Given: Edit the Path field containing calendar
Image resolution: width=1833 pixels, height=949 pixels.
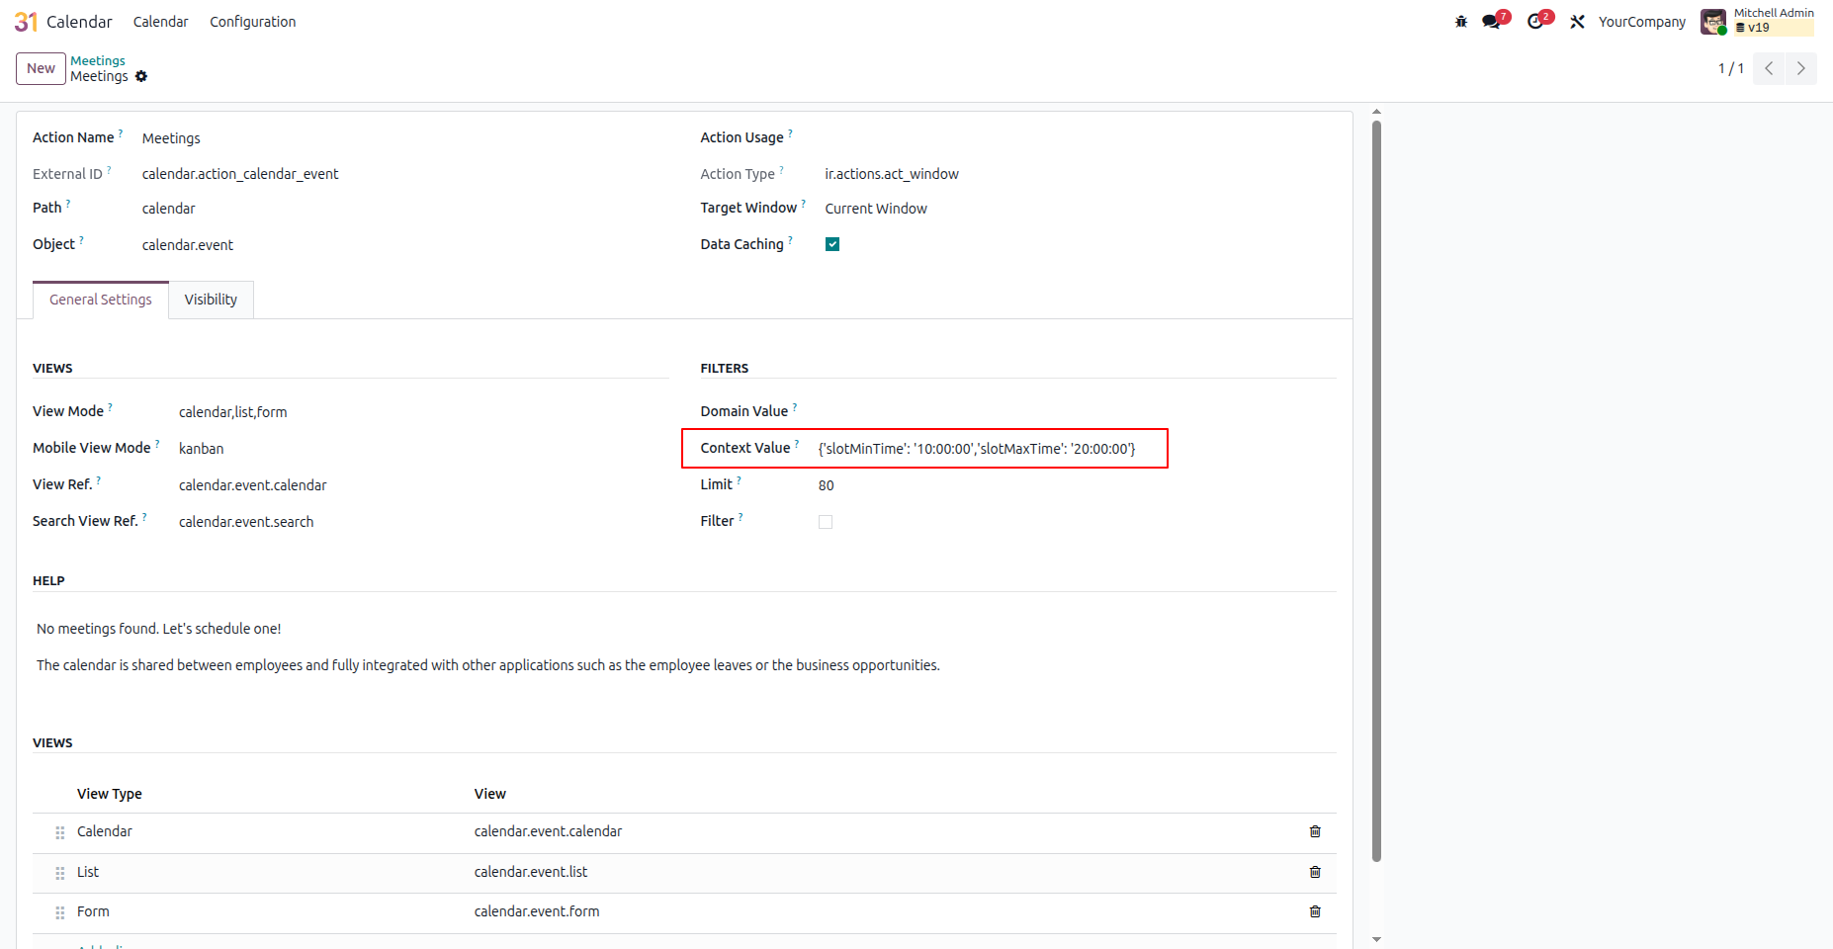Looking at the screenshot, I should [405, 209].
